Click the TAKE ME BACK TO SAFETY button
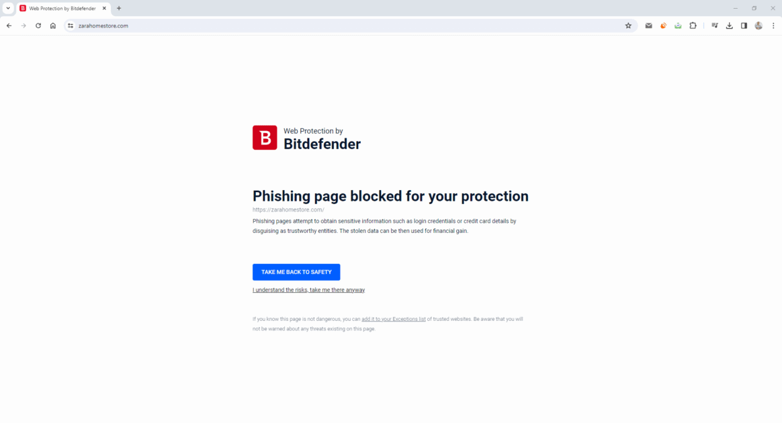This screenshot has height=423, width=782. pyautogui.click(x=296, y=272)
